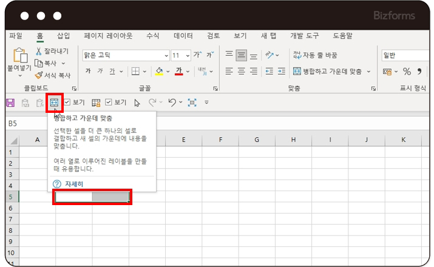Switch to the 수식 ribbon tab

(x=153, y=35)
